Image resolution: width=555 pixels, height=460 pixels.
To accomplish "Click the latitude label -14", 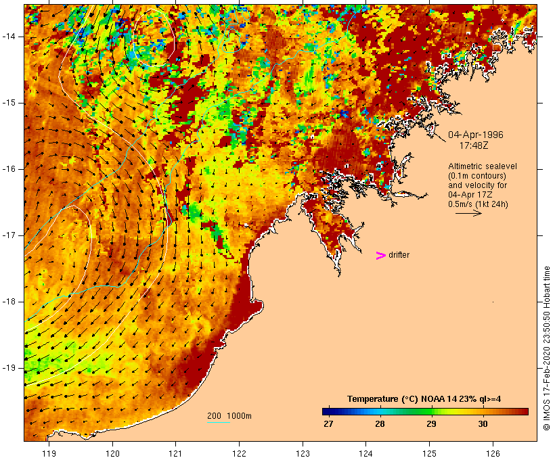I will tap(9, 37).
